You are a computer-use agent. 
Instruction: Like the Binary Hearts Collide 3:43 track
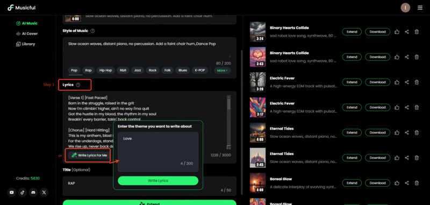pos(397,57)
